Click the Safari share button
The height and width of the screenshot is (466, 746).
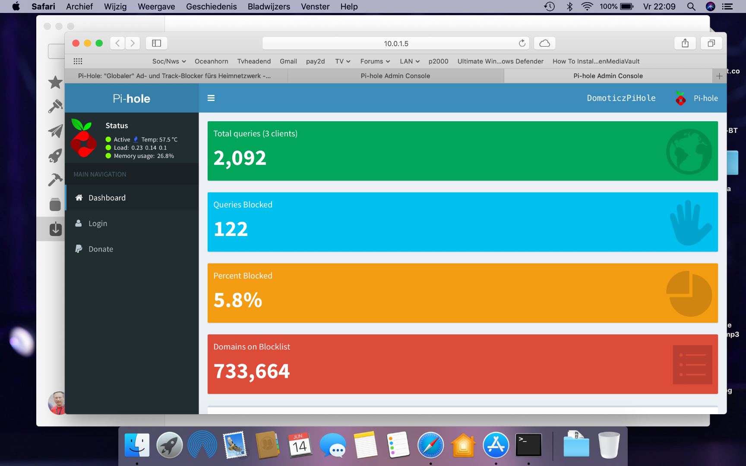click(685, 43)
